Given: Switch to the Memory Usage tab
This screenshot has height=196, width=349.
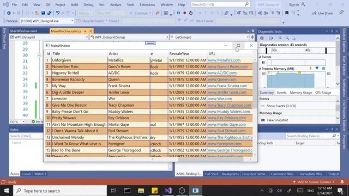Looking at the screenshot, I should point(300,93).
